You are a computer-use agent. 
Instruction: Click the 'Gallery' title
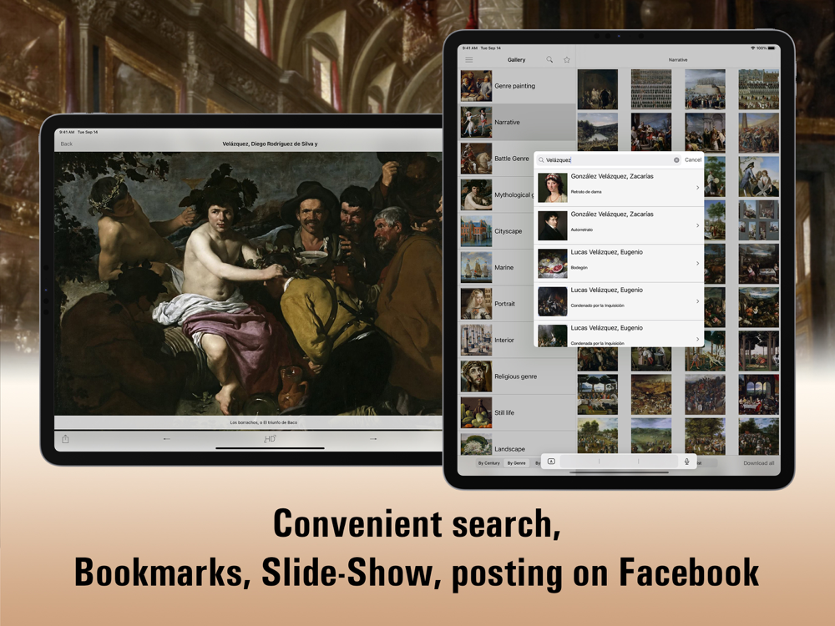pyautogui.click(x=517, y=59)
